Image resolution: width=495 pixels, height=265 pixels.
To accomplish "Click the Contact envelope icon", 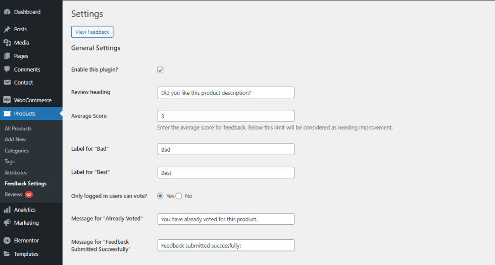I will (7, 83).
